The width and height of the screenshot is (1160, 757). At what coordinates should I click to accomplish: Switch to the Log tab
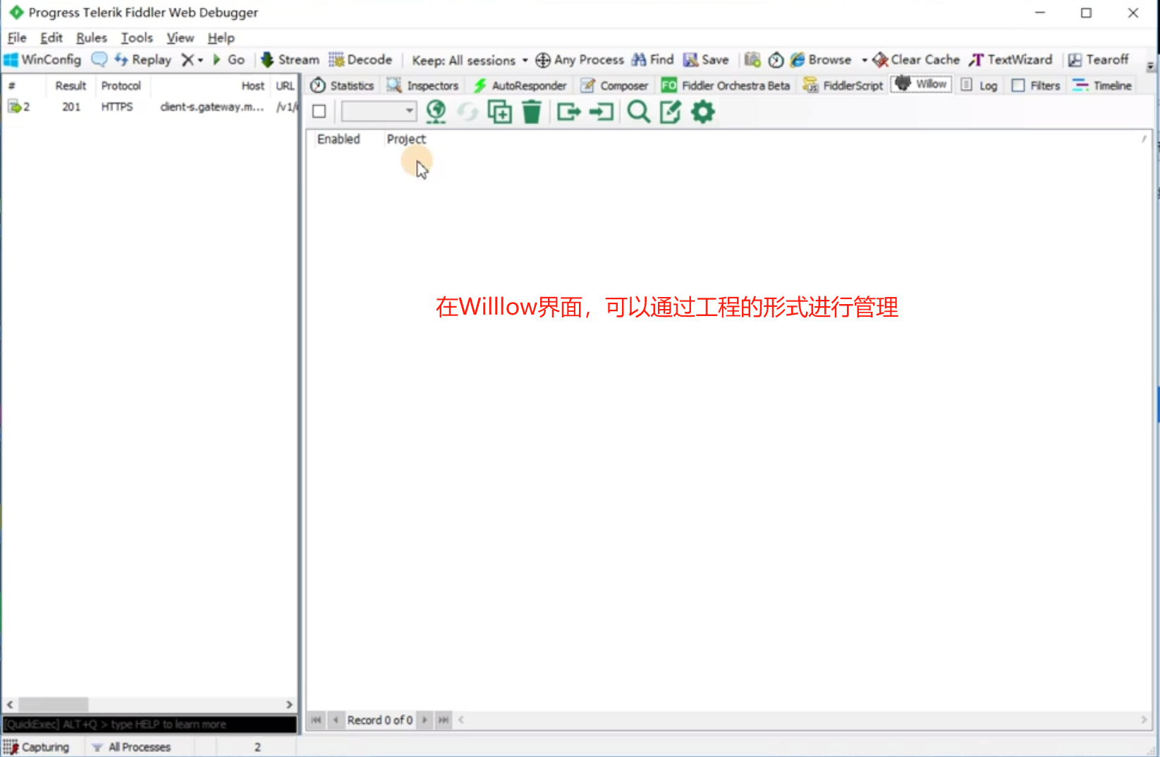pos(979,85)
